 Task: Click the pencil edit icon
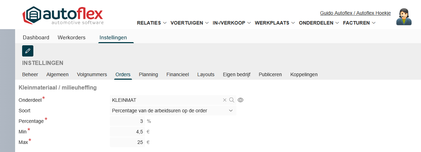[28, 51]
